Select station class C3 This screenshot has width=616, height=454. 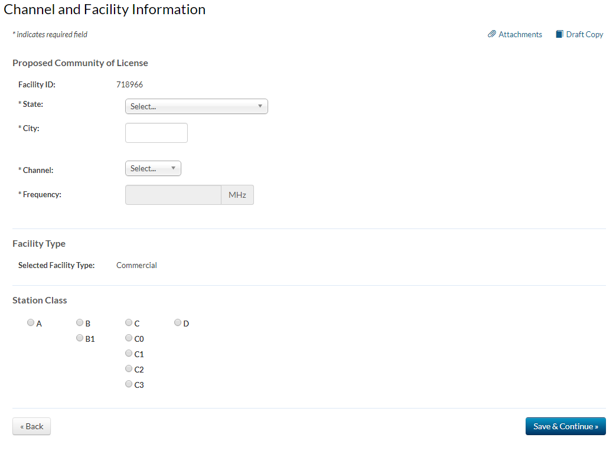coord(129,384)
